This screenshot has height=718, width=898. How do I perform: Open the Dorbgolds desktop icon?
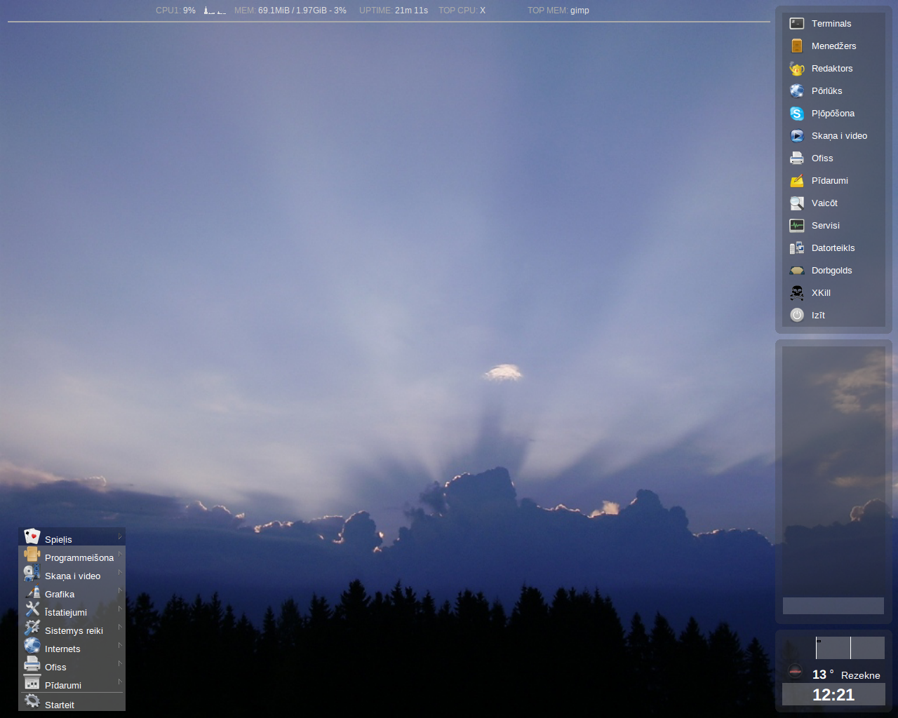[x=796, y=270]
